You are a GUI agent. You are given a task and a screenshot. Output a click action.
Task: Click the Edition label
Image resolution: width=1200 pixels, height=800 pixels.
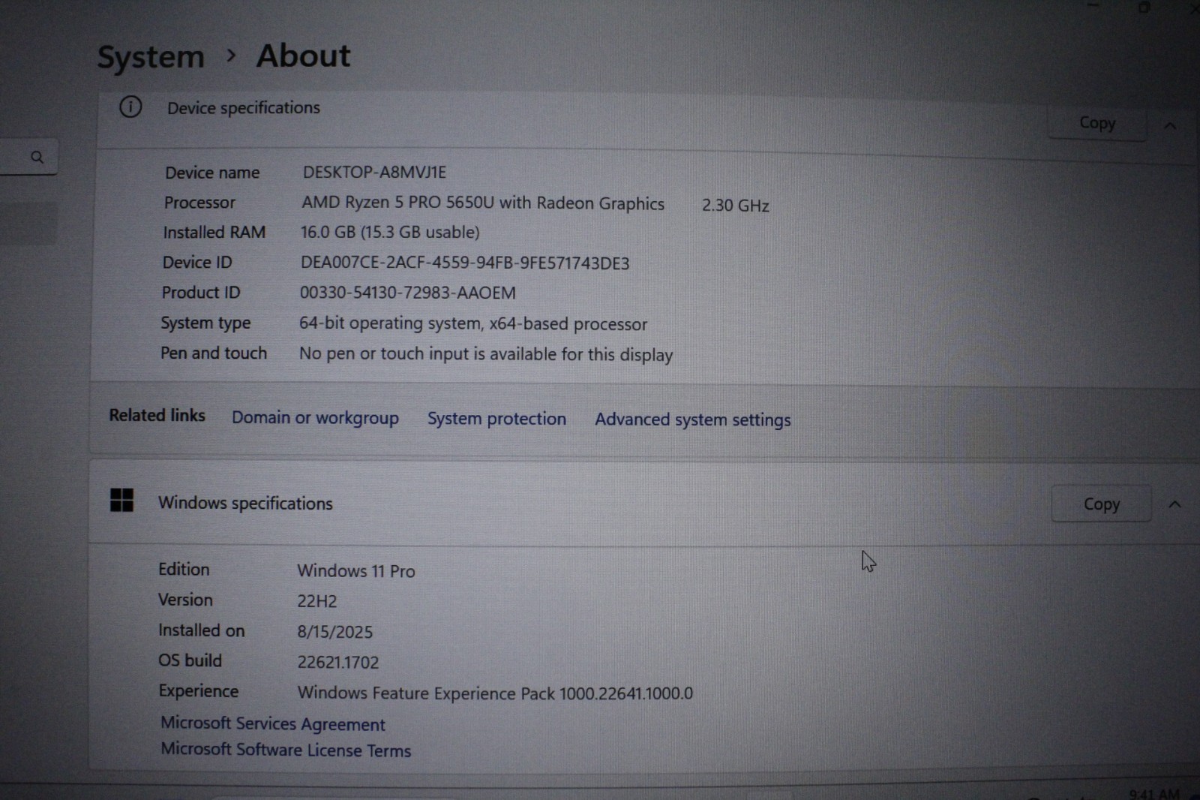[x=184, y=570]
